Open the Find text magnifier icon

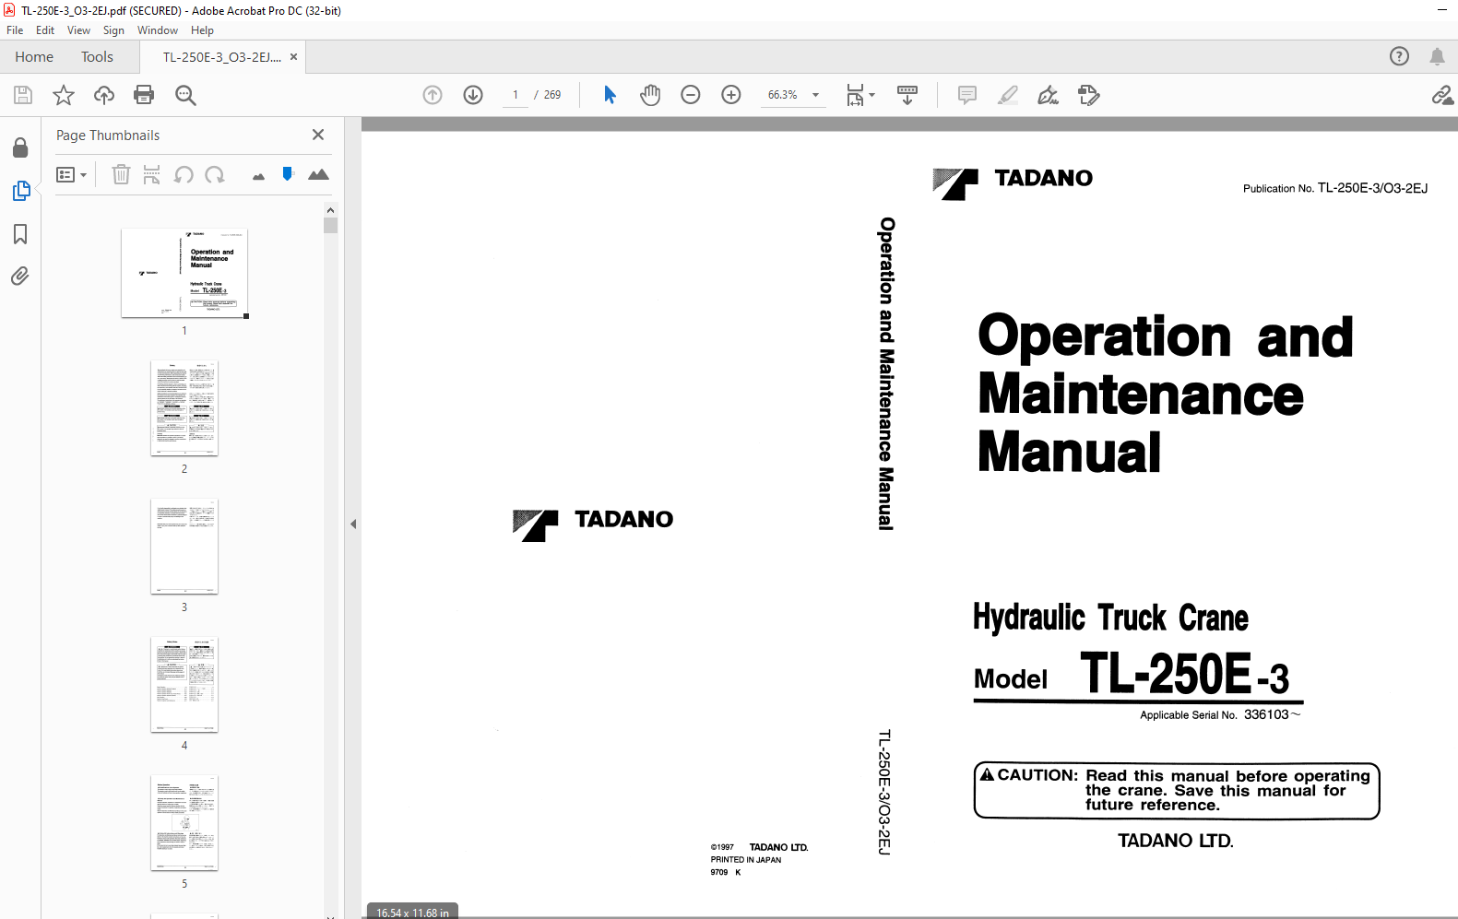tap(185, 95)
